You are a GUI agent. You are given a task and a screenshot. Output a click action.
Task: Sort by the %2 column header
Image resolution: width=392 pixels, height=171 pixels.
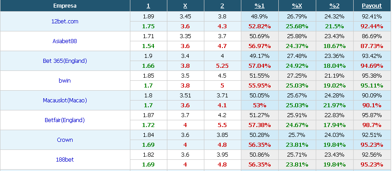(x=334, y=6)
